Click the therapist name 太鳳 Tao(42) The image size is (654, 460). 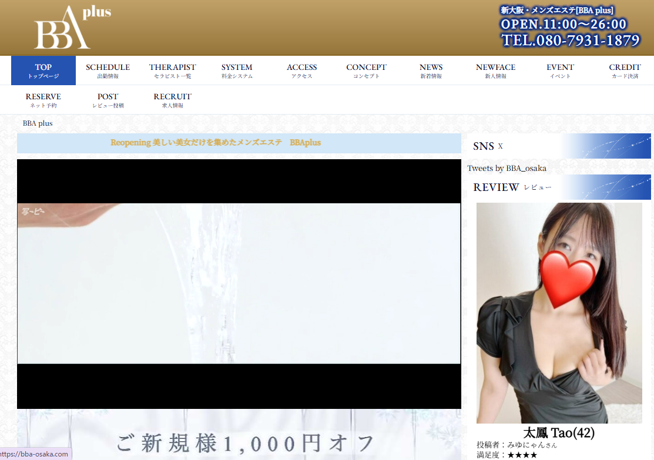tap(559, 433)
